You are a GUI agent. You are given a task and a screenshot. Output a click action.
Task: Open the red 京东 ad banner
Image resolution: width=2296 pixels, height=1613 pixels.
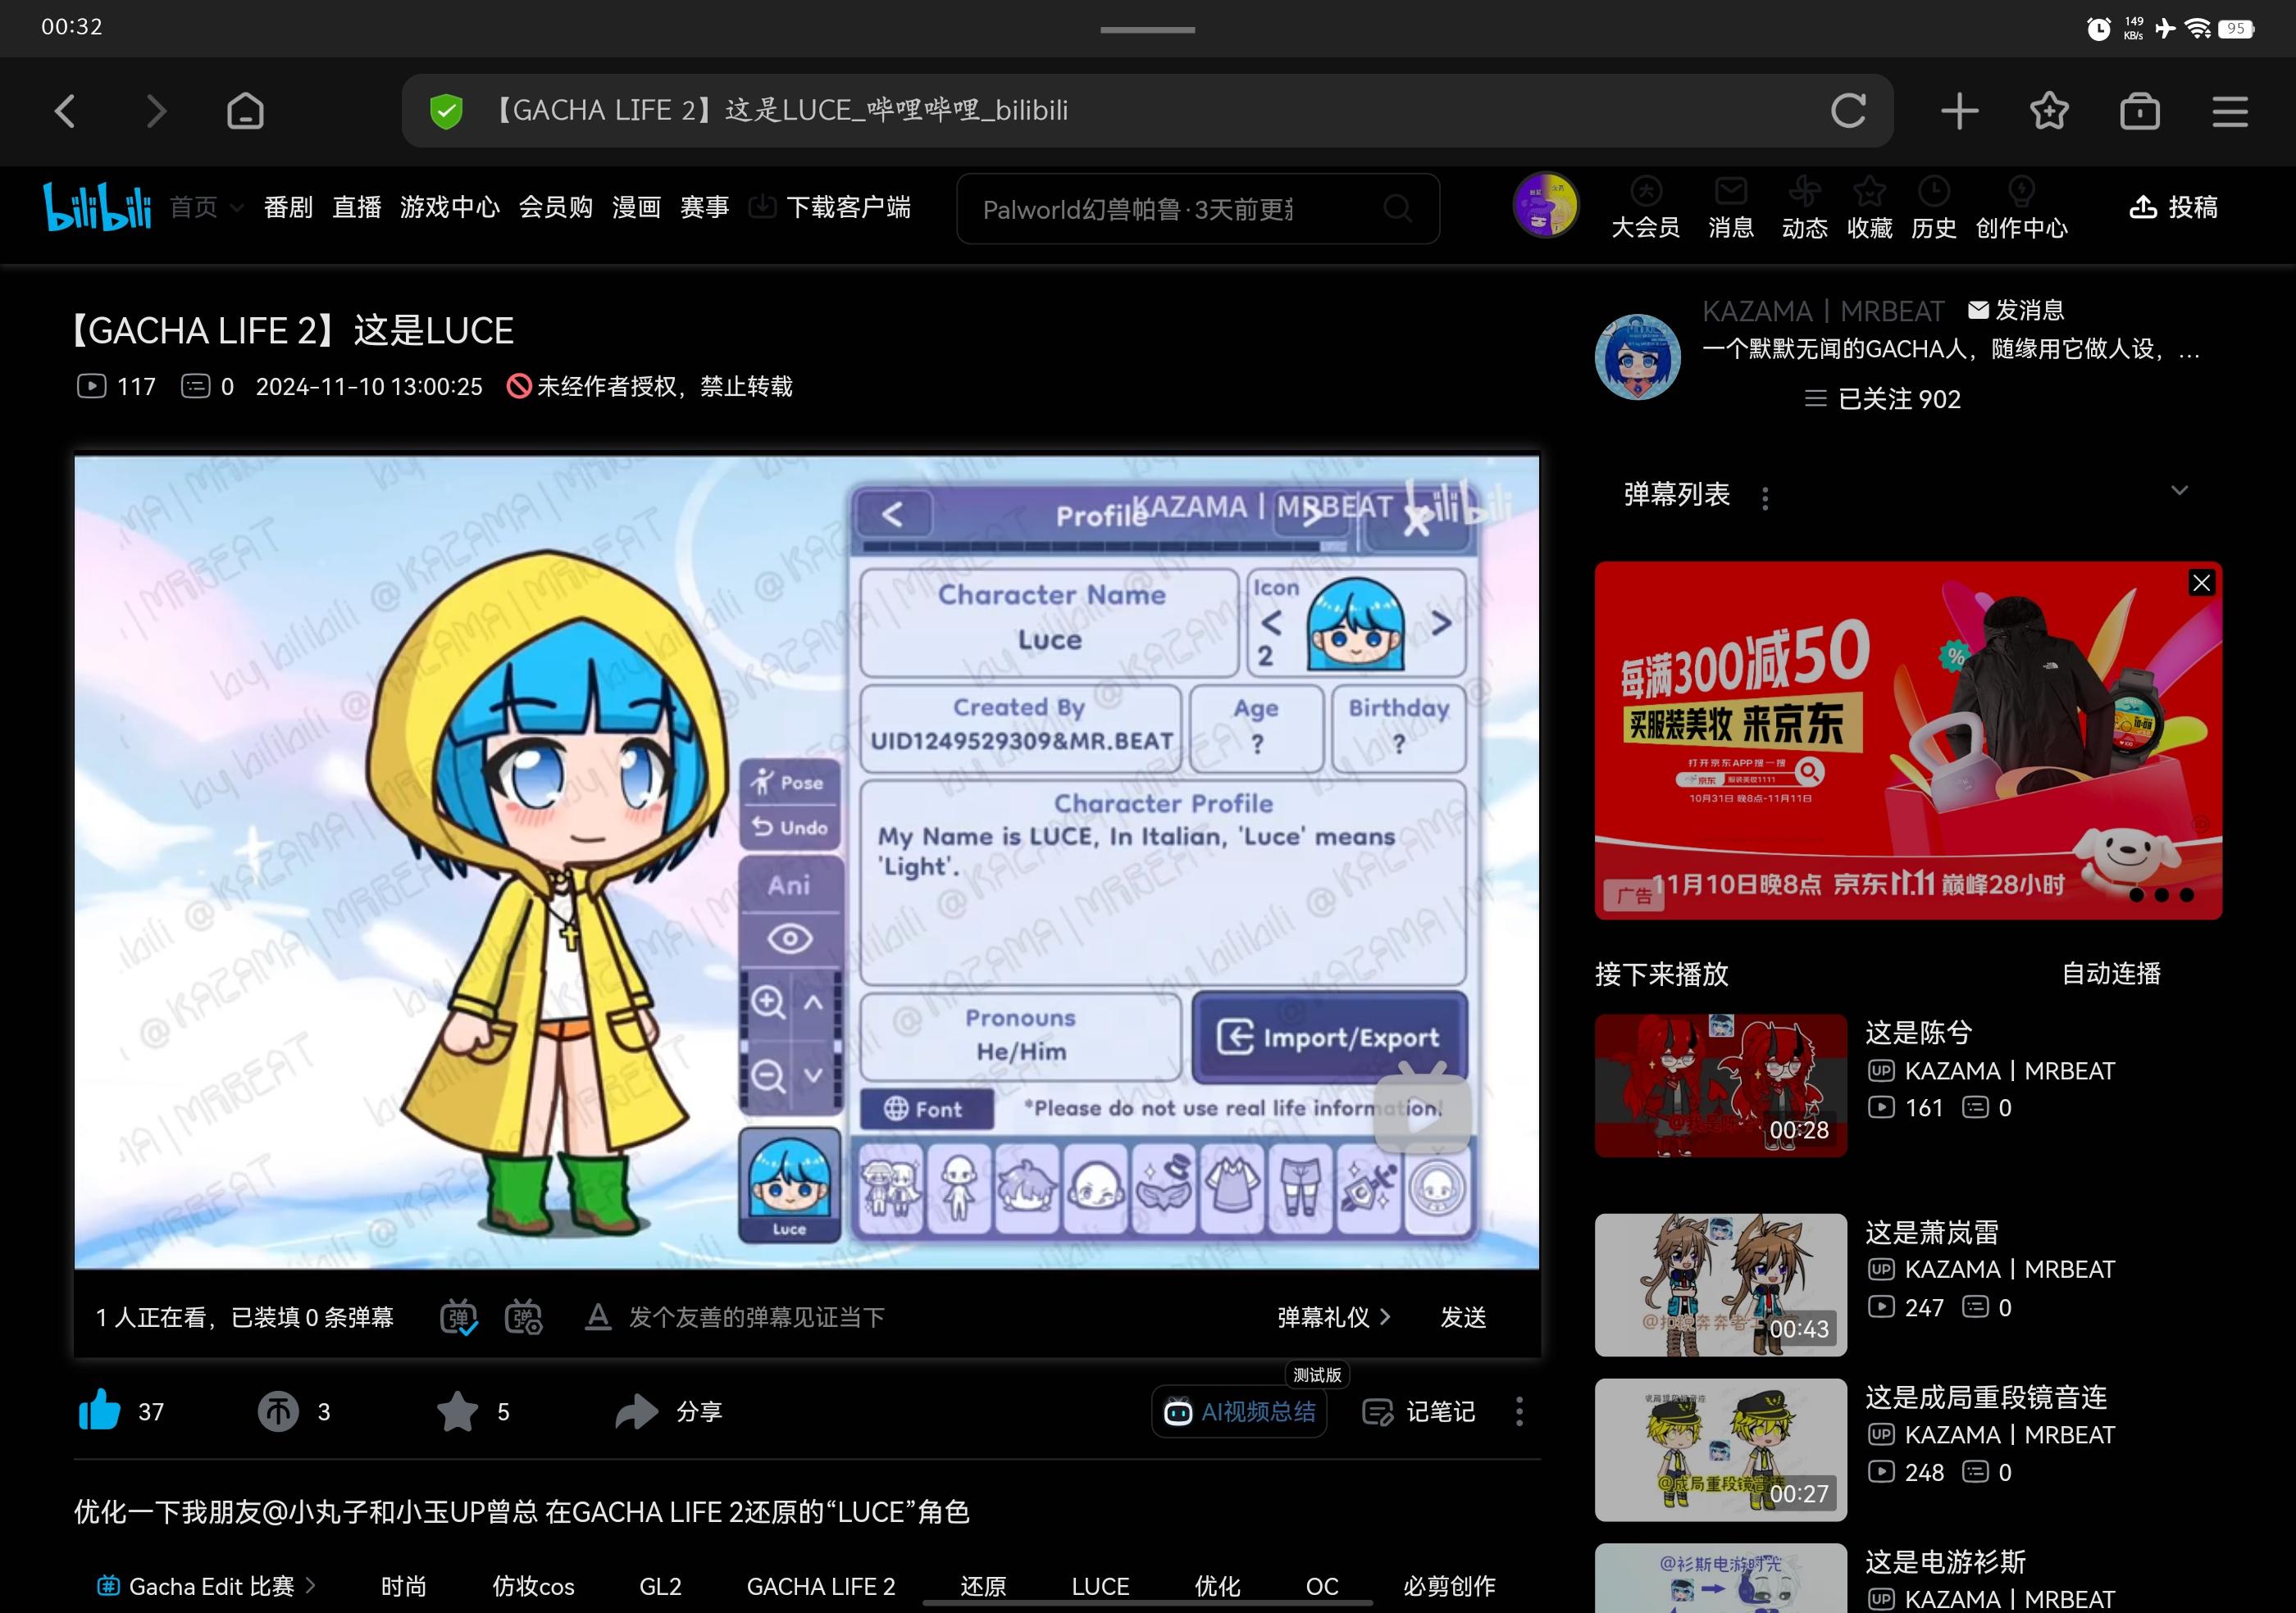pos(1908,739)
